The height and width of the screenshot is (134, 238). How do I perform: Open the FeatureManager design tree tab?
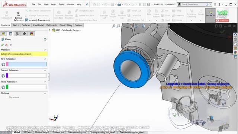(4, 33)
